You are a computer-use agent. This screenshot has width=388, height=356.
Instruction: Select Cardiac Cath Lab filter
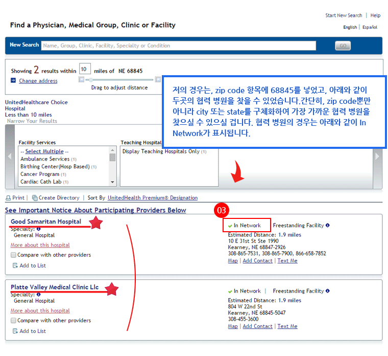44,182
